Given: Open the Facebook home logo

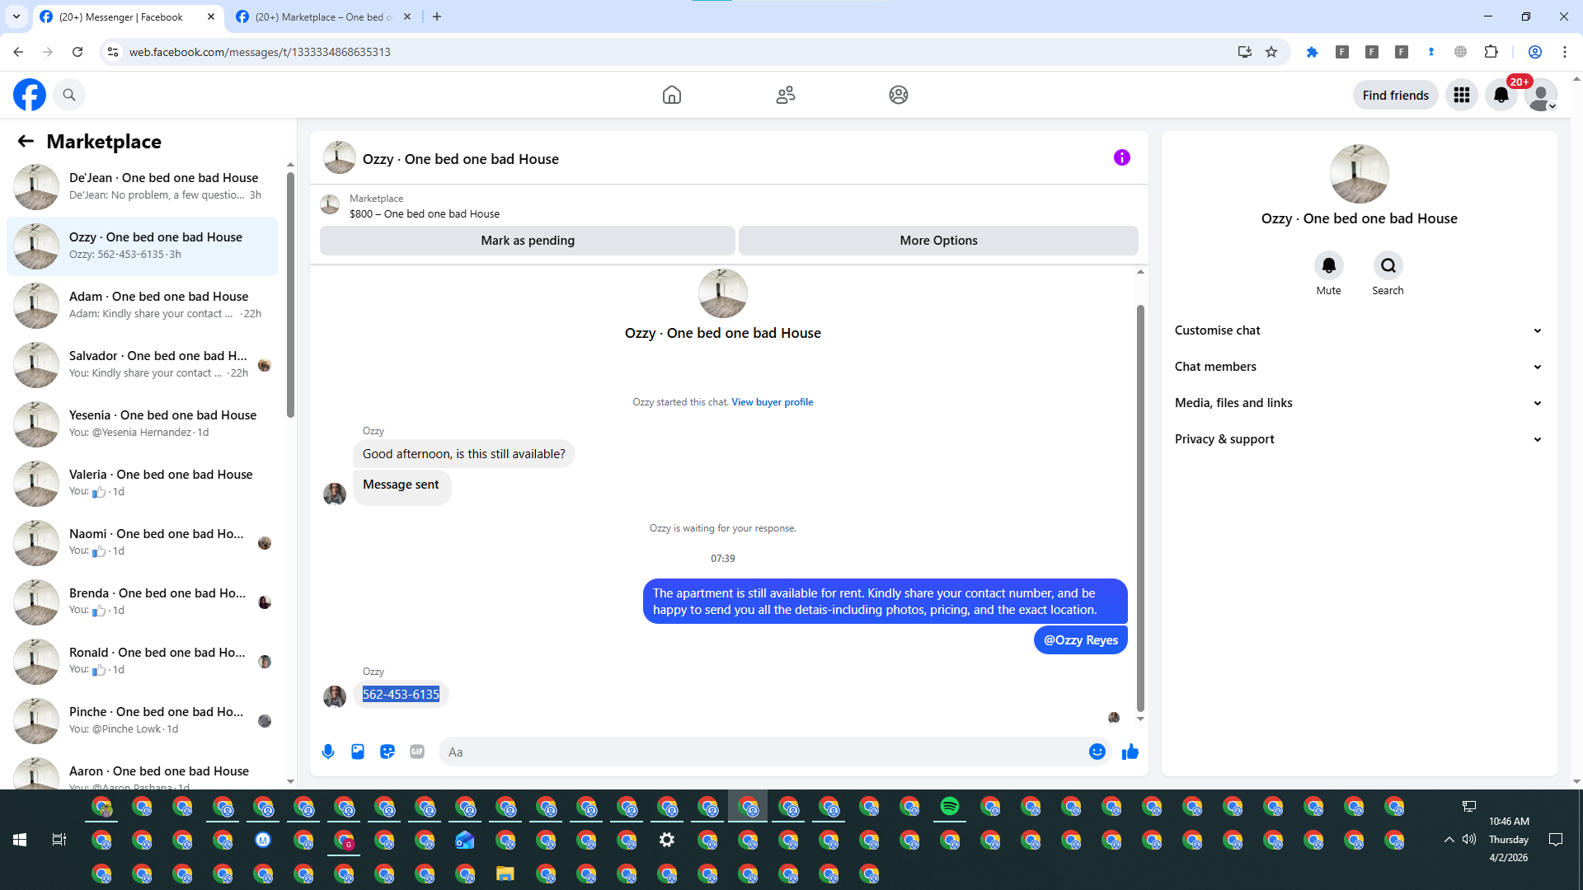Looking at the screenshot, I should [x=30, y=95].
